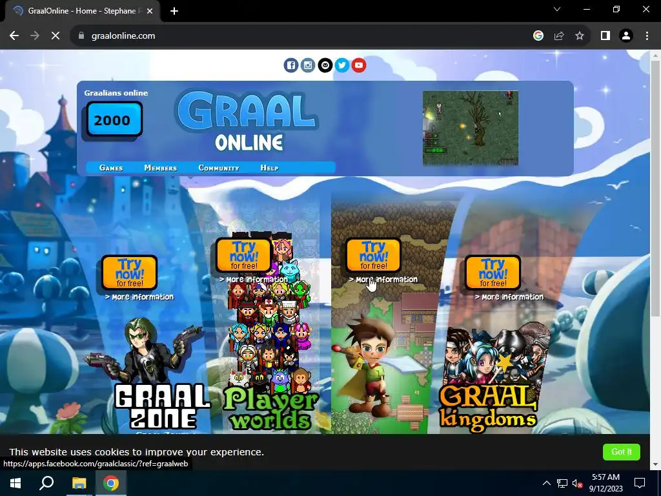Click Try now button for Graal Zone
This screenshot has width=661, height=496.
(129, 273)
